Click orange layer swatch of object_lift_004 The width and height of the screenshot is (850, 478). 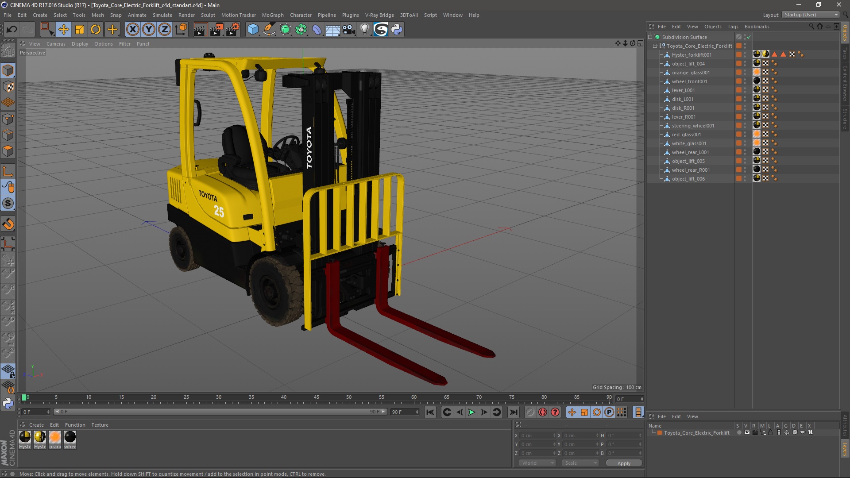click(x=738, y=64)
